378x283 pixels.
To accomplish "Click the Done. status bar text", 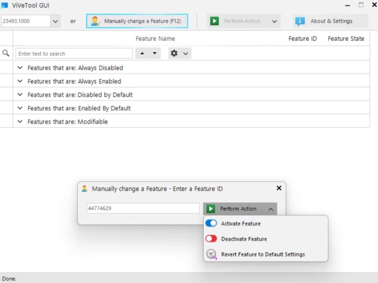I will pyautogui.click(x=9, y=279).
